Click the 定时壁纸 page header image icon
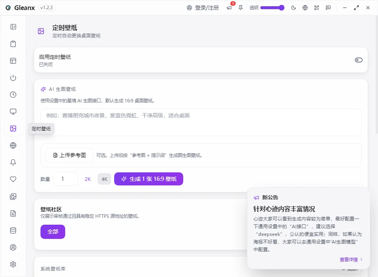Screen dimensions: 378x277 click(41, 31)
